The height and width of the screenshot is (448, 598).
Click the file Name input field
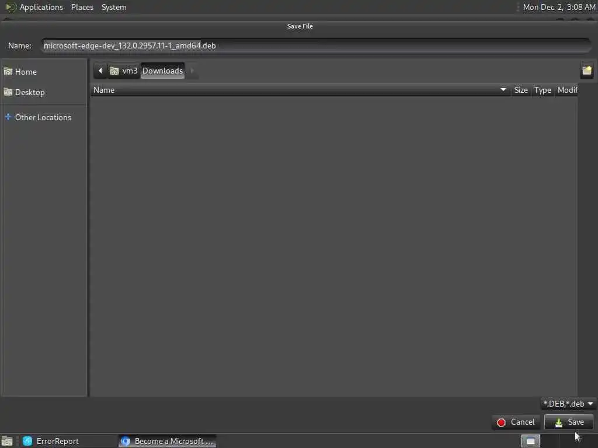coord(316,45)
